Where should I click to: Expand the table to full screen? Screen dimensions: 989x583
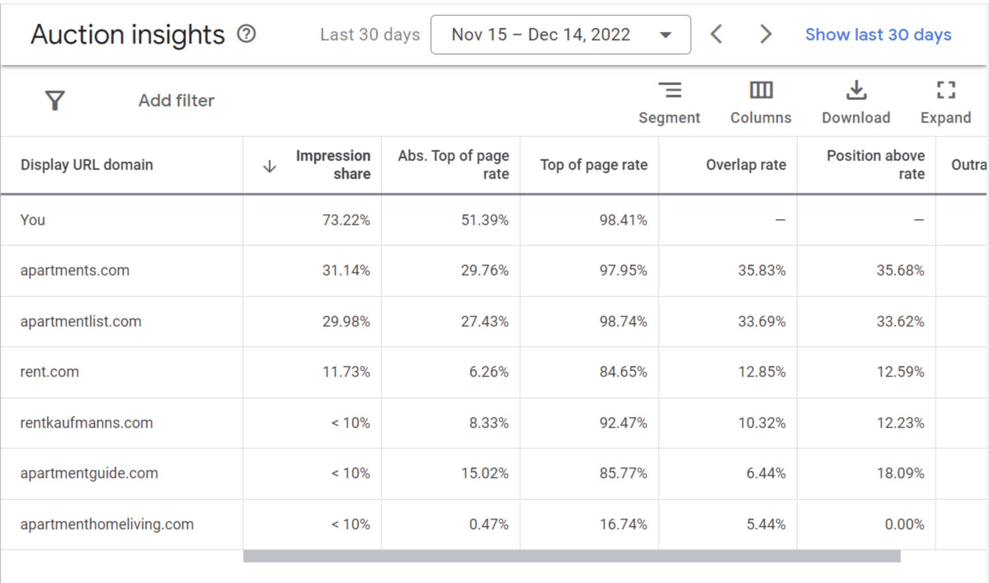(946, 103)
